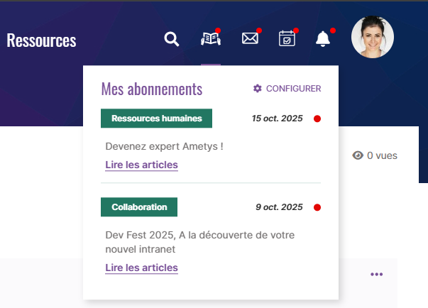428x308 pixels.
Task: Select the Collaboration tag
Action: click(139, 207)
